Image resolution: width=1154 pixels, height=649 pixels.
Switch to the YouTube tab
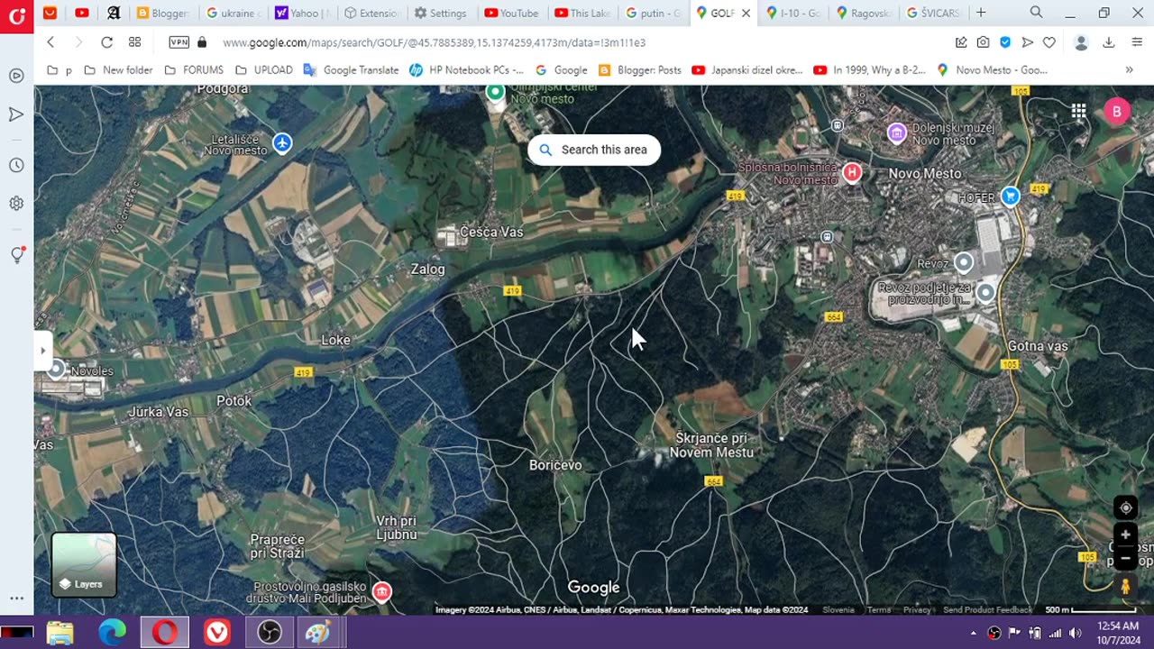coord(510,13)
